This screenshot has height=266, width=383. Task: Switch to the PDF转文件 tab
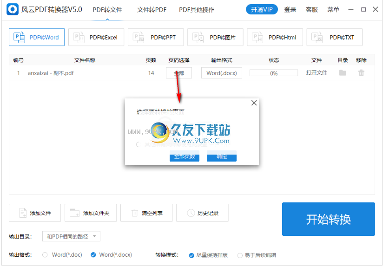(x=107, y=10)
